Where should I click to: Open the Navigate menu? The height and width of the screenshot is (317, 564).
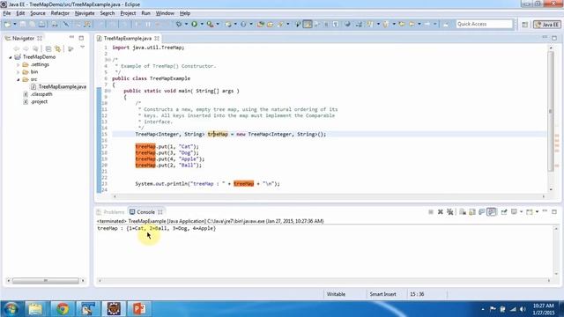(85, 13)
